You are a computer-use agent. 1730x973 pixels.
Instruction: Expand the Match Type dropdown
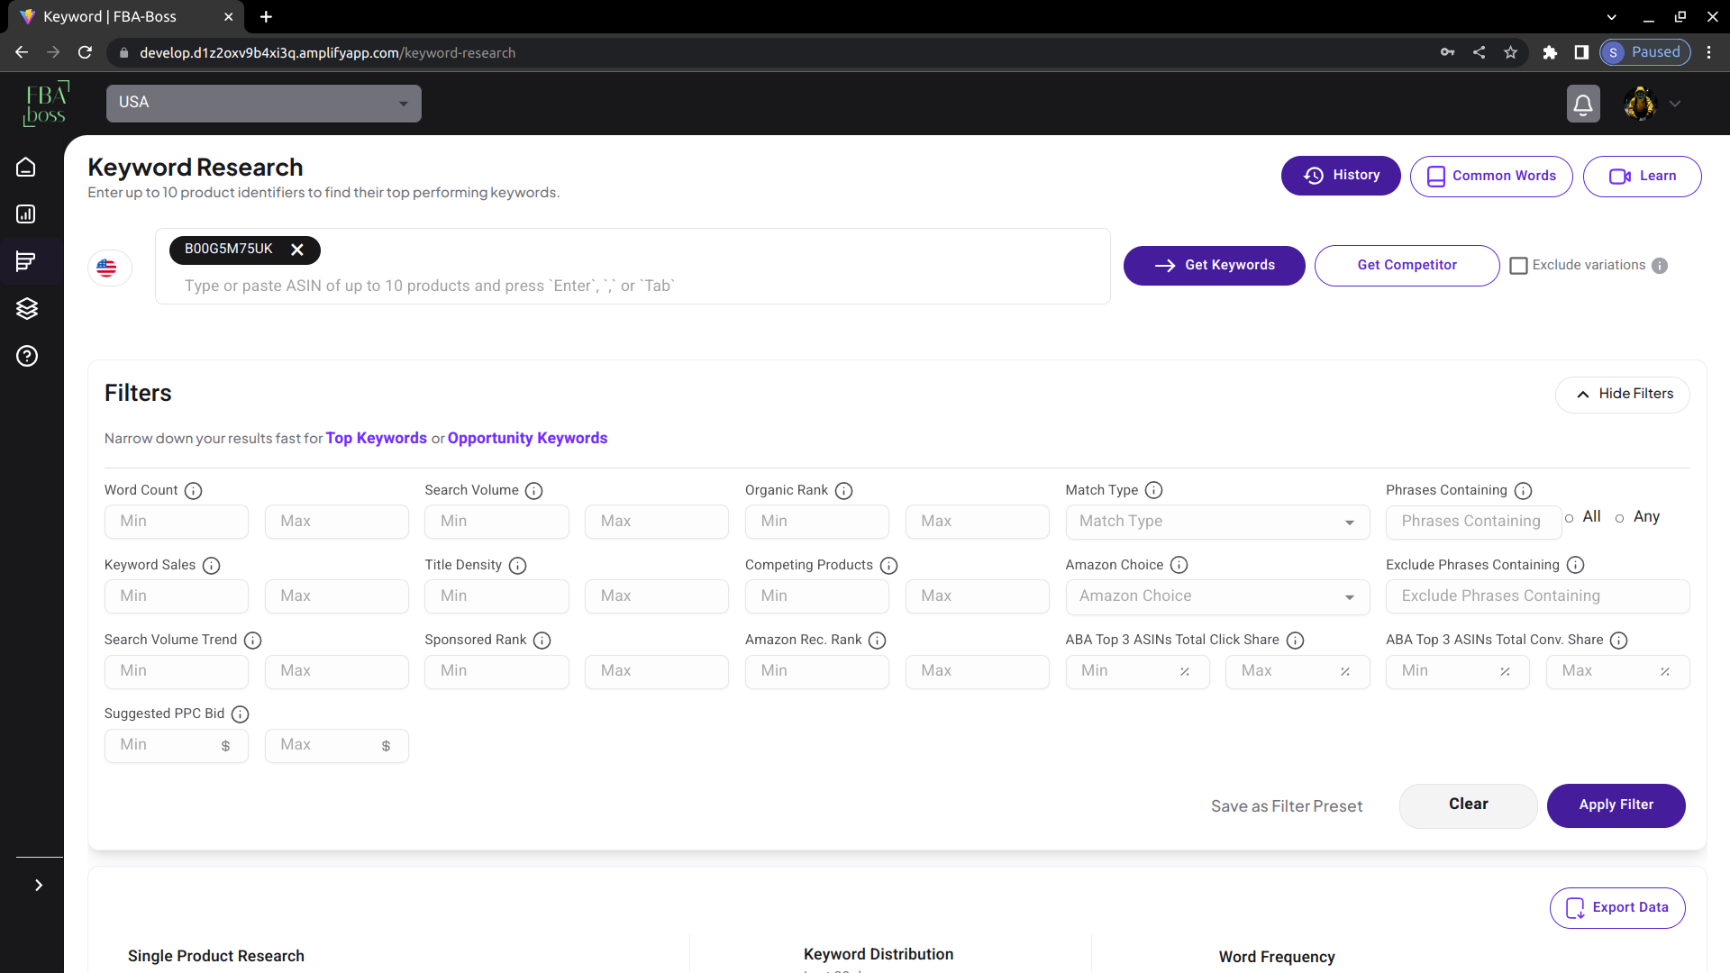tap(1216, 522)
